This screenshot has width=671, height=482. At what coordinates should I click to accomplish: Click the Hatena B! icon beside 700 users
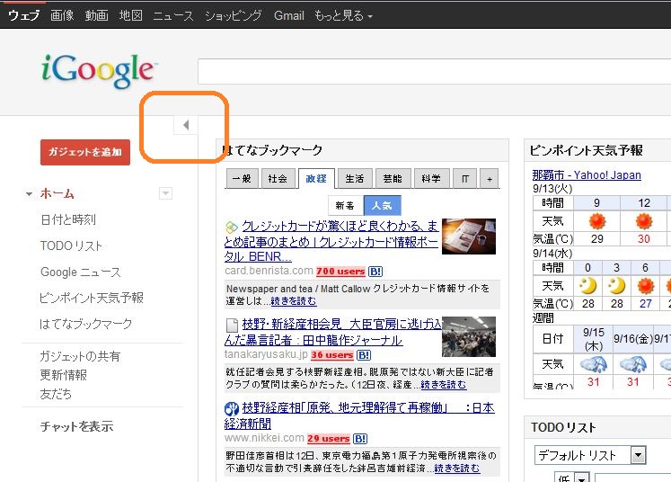click(x=375, y=272)
